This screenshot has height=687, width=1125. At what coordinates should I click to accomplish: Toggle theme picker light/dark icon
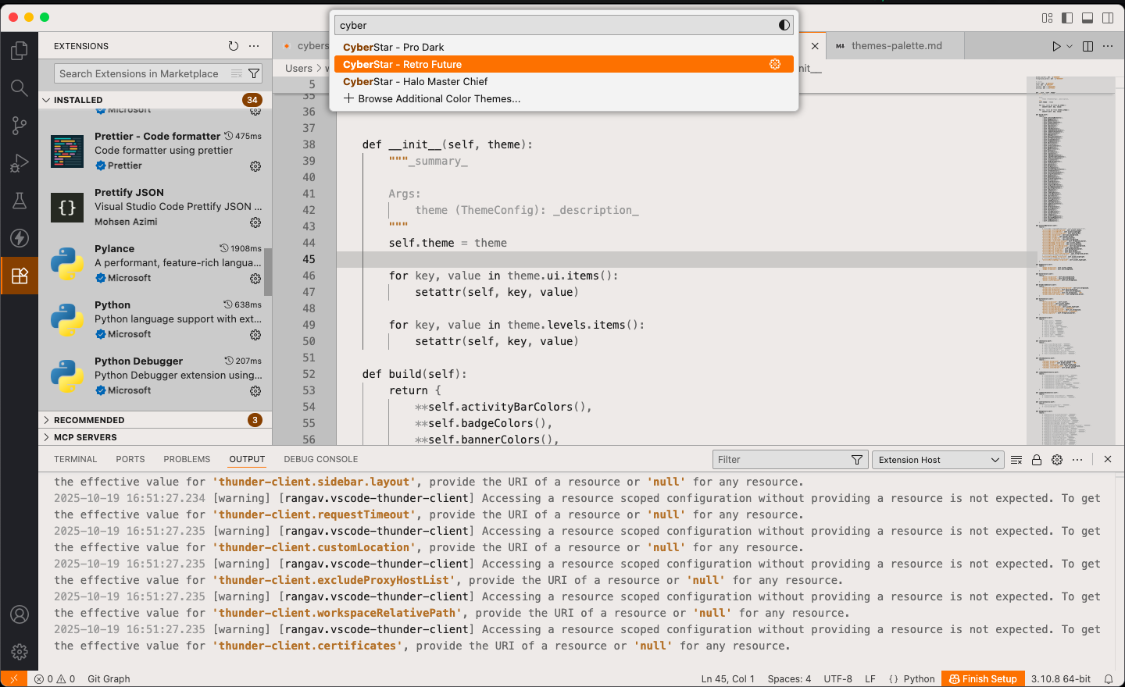(x=784, y=25)
